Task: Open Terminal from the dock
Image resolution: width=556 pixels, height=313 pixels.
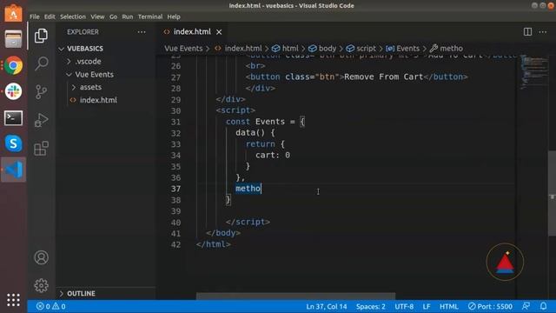Action: pyautogui.click(x=14, y=118)
